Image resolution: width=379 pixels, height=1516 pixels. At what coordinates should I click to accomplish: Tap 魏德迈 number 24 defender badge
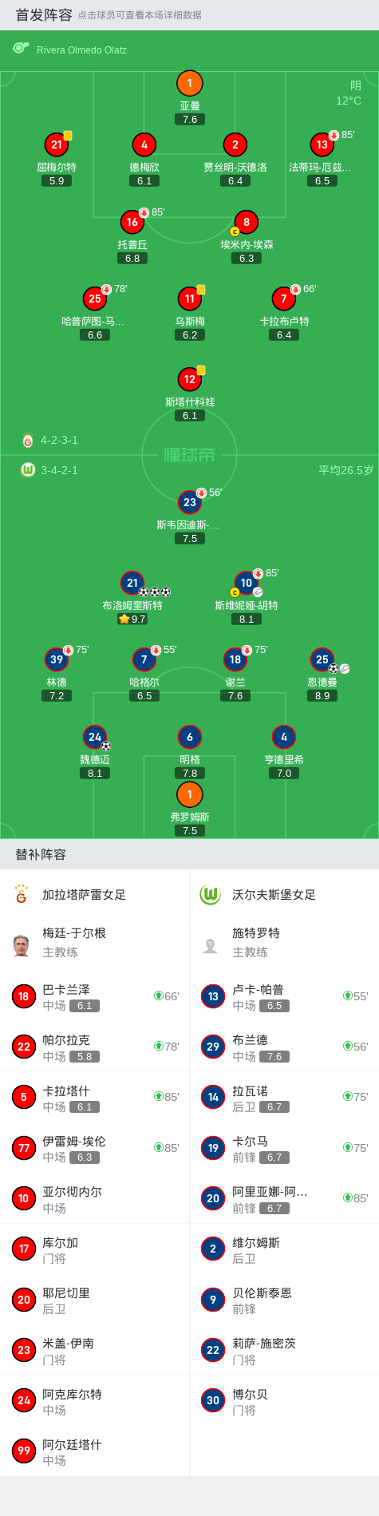95,737
